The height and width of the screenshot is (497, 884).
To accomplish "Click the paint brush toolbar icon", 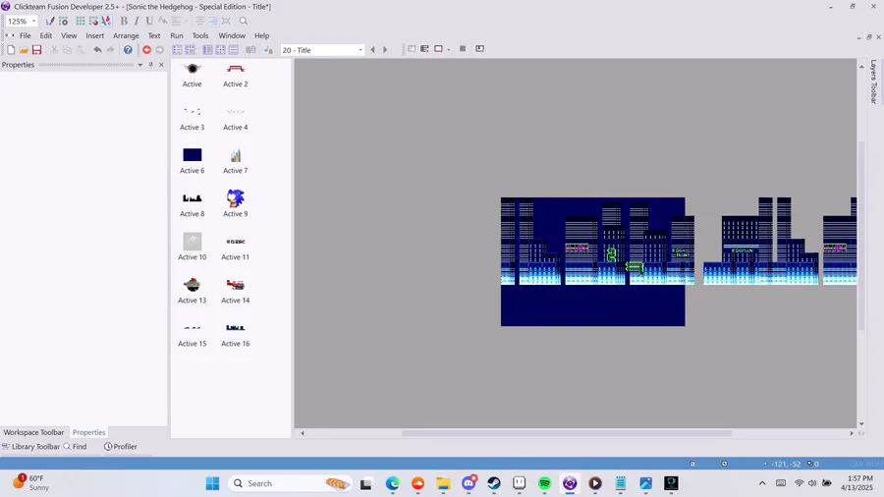I will click(50, 21).
